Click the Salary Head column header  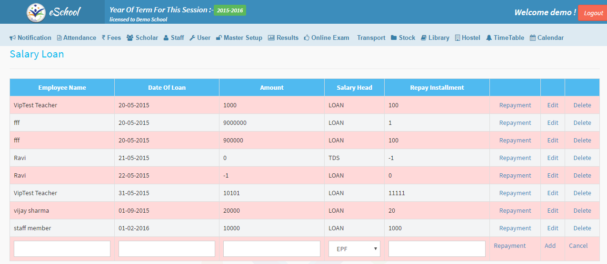tap(355, 87)
